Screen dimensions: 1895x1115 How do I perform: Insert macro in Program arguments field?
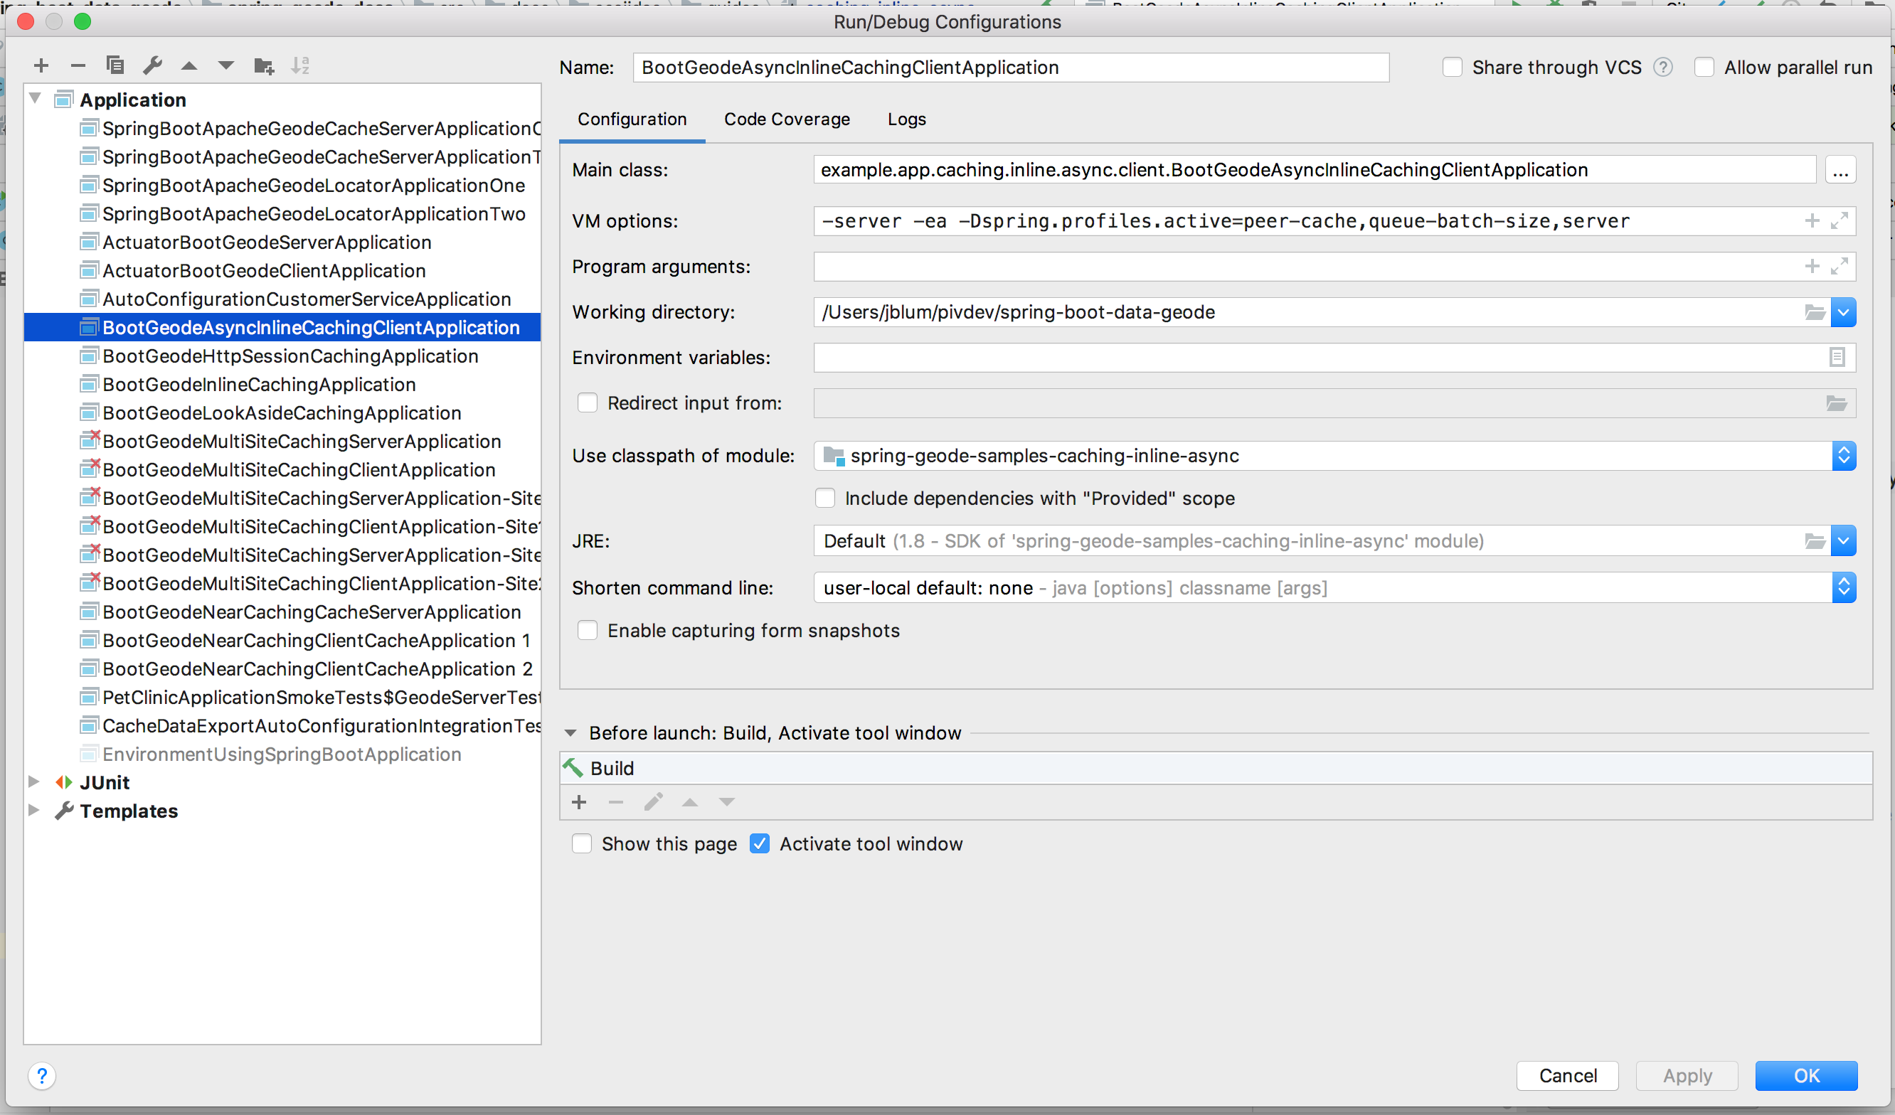pos(1812,267)
